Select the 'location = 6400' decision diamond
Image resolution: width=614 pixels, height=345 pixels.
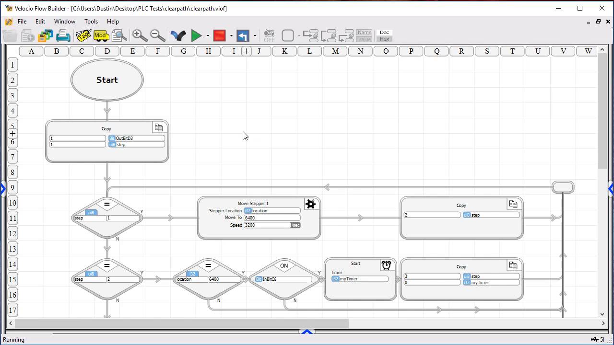(x=208, y=279)
